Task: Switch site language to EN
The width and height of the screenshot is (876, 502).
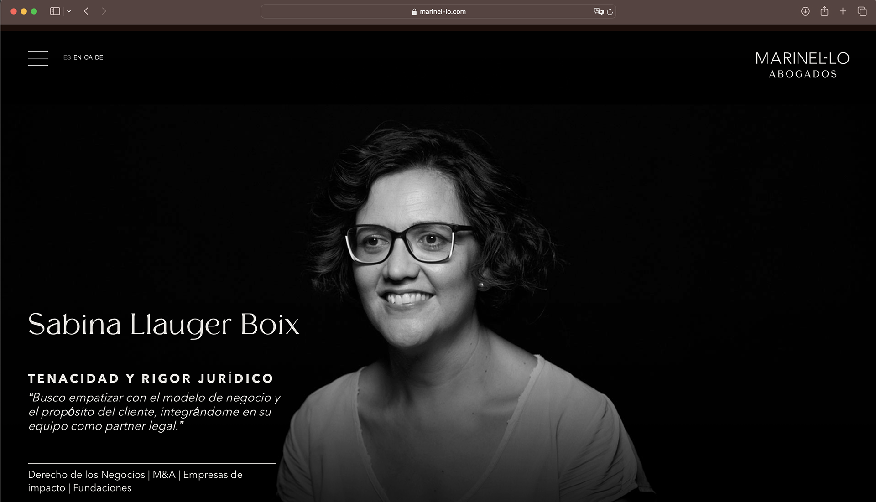Action: tap(78, 57)
